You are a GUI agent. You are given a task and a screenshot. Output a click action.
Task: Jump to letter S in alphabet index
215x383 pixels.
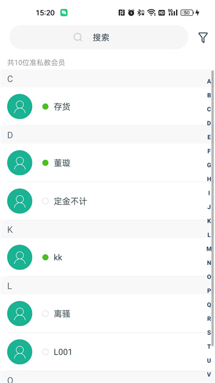coord(209,333)
